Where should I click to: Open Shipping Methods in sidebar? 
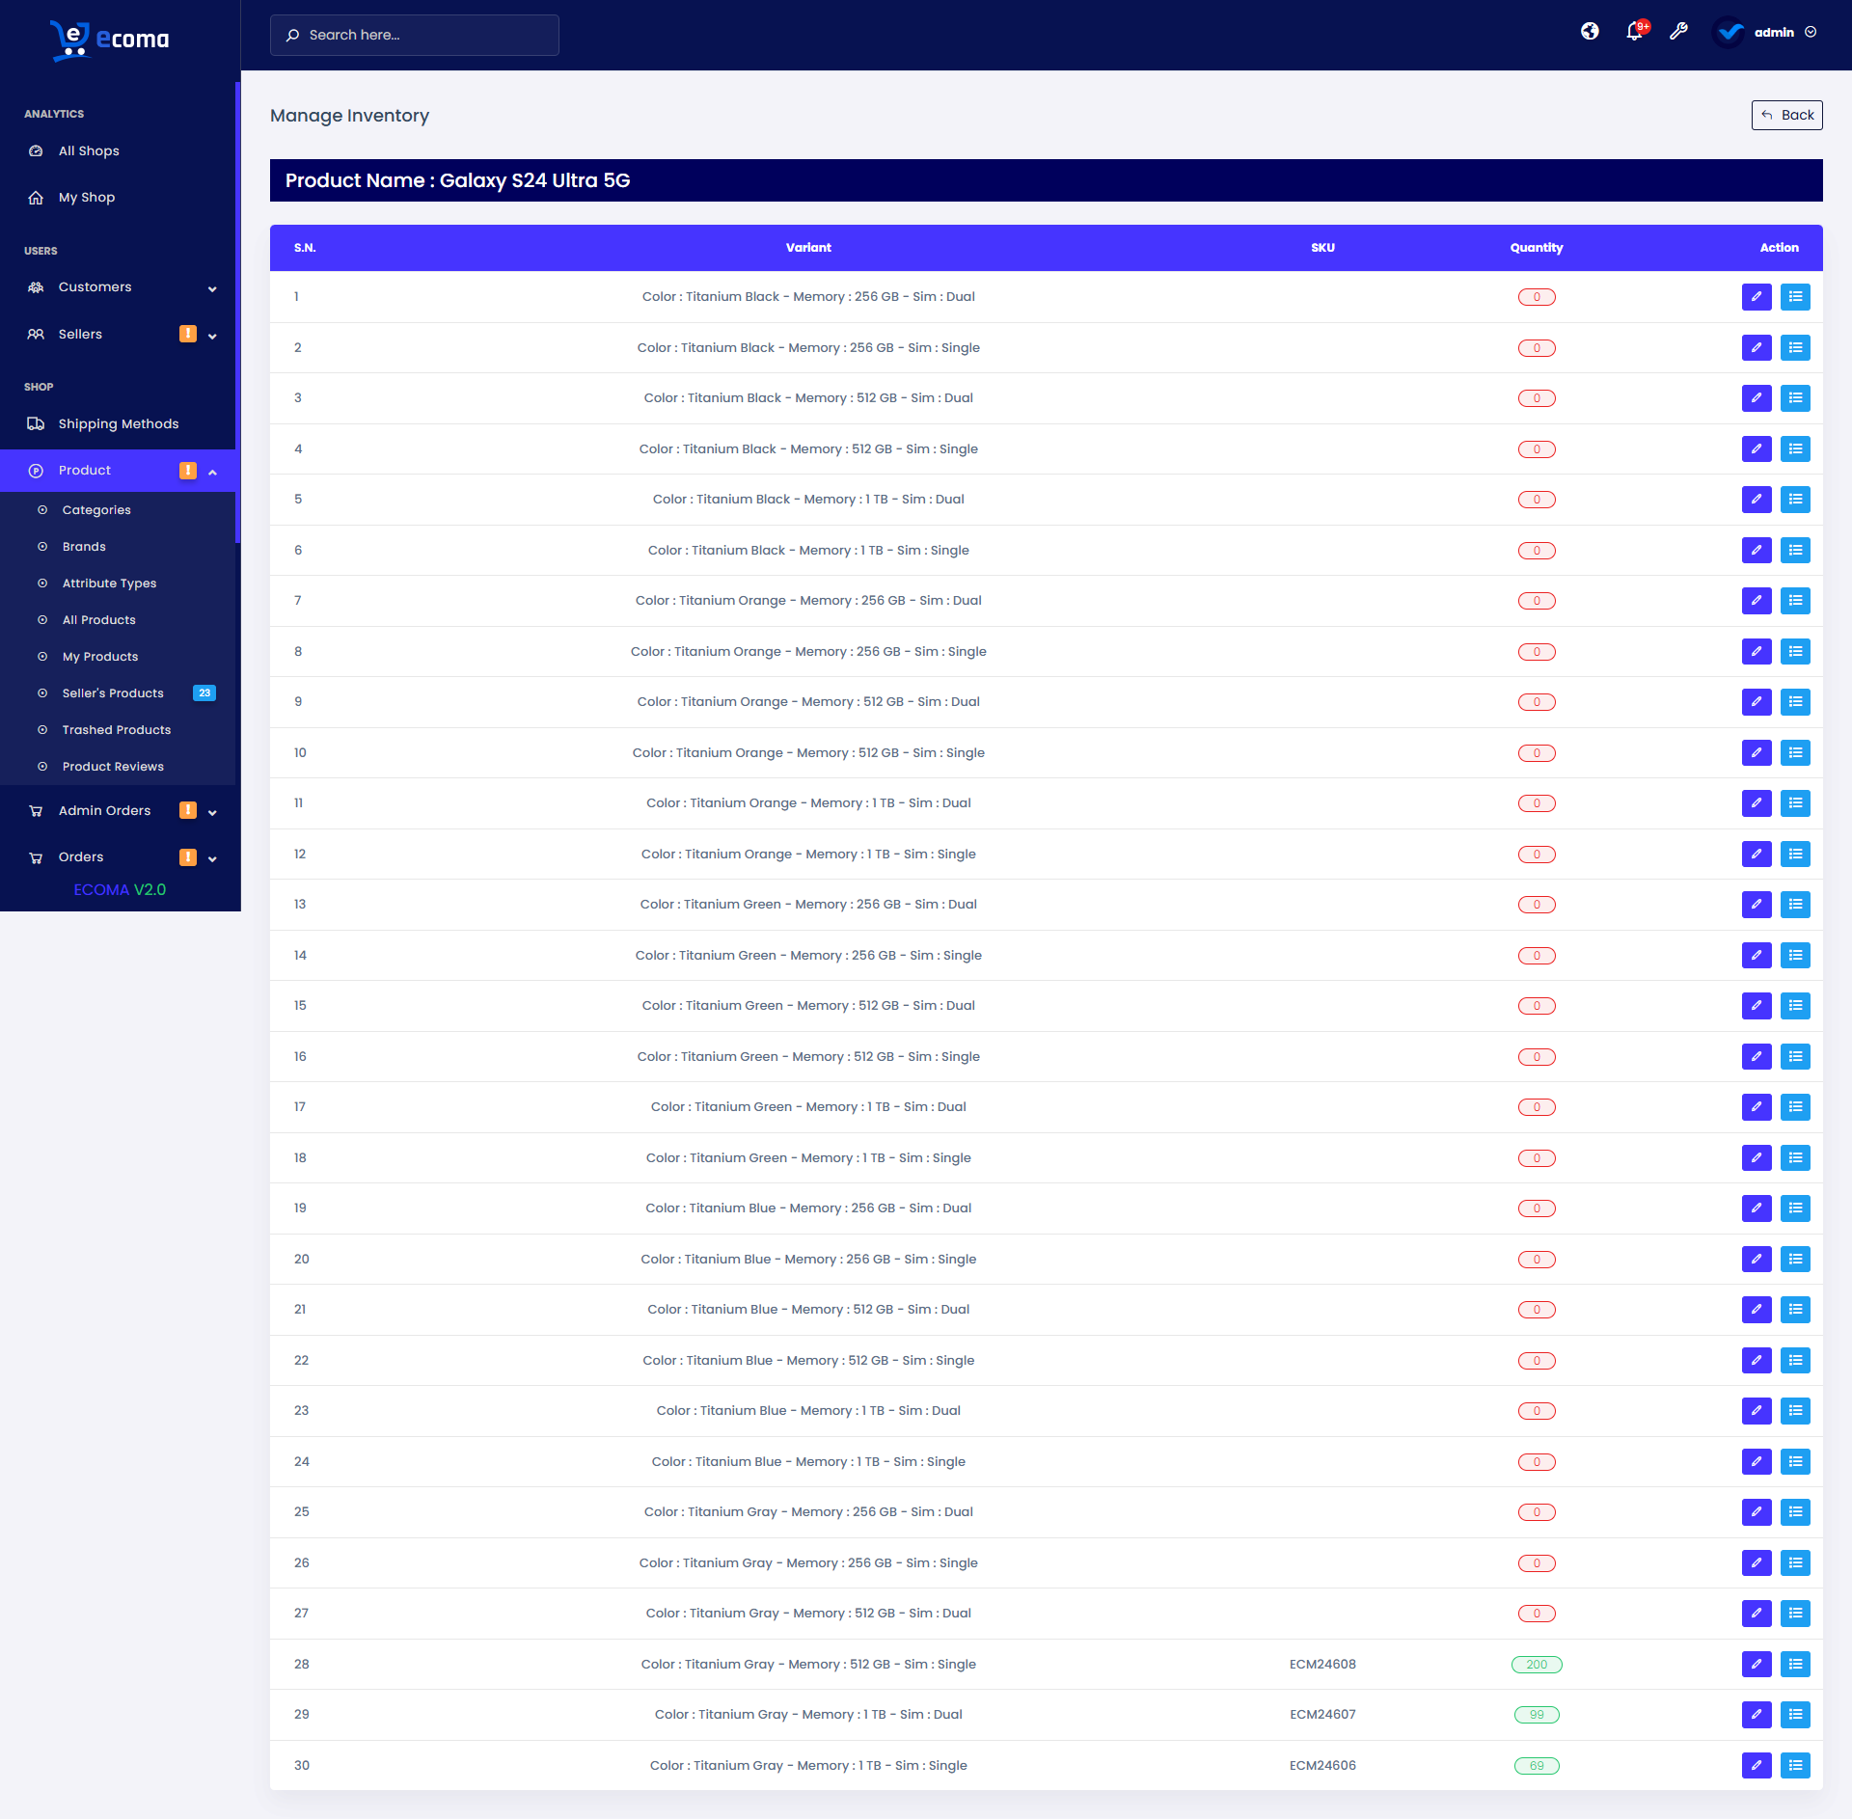(118, 424)
